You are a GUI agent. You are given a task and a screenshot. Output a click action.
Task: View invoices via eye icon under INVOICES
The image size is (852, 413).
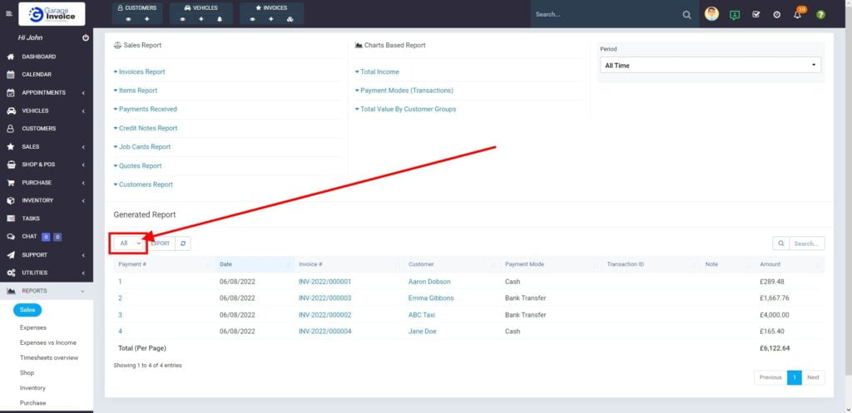[x=253, y=19]
